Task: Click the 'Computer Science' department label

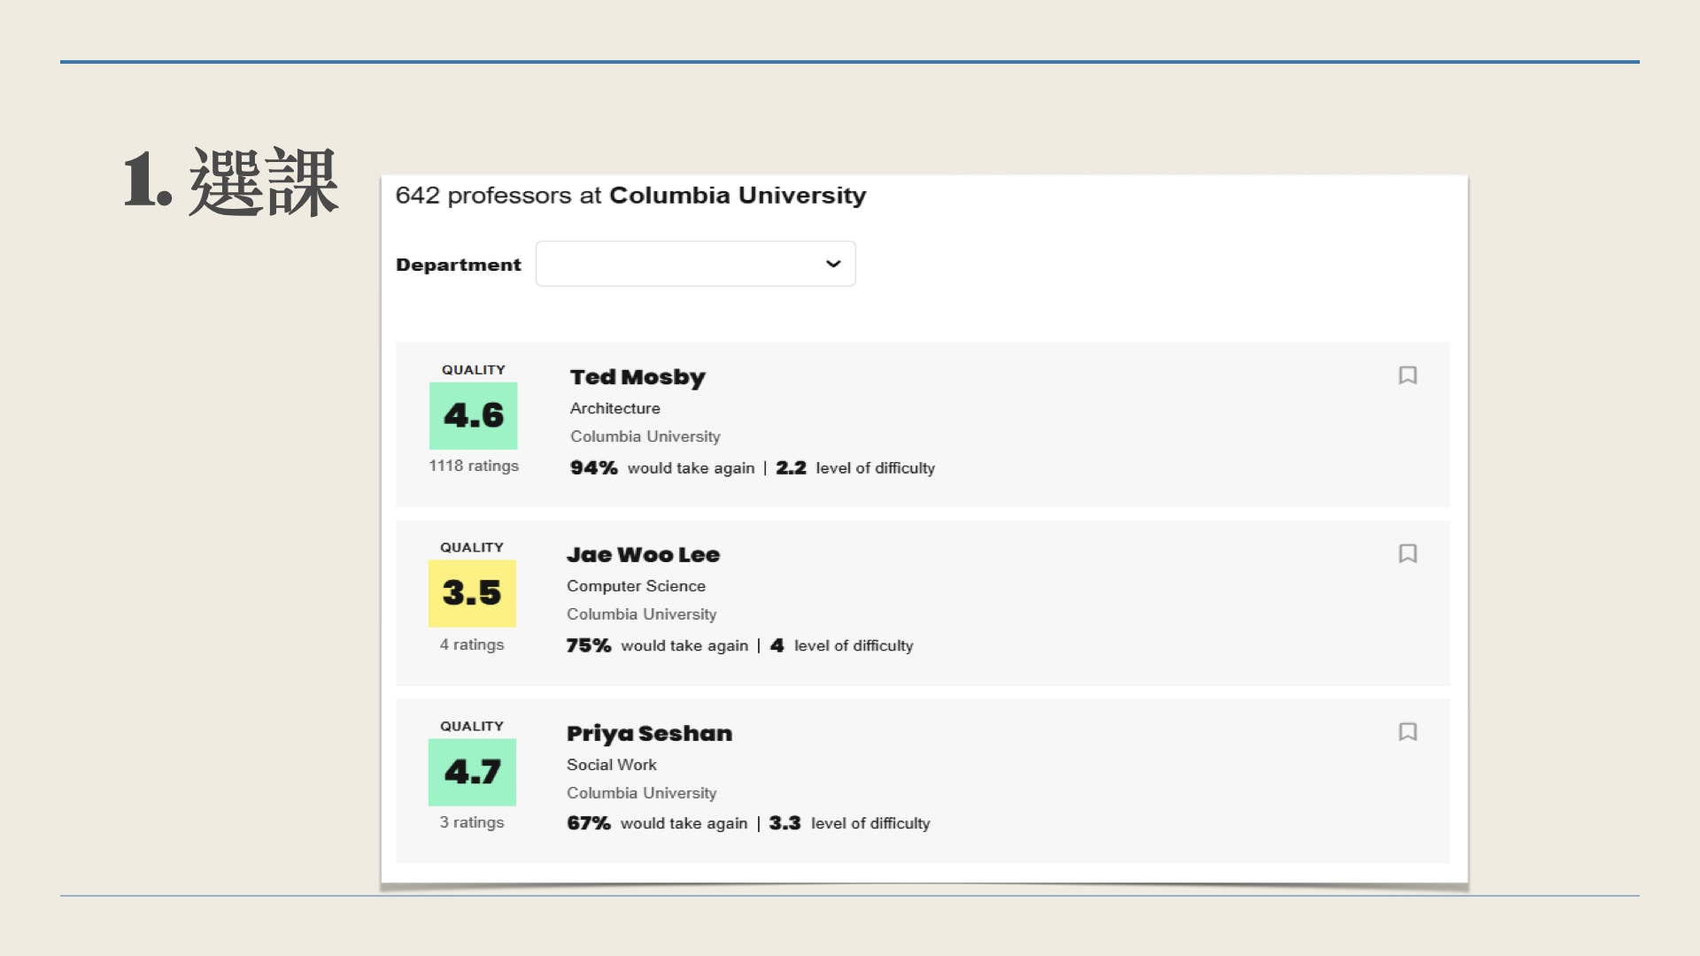Action: click(x=636, y=586)
